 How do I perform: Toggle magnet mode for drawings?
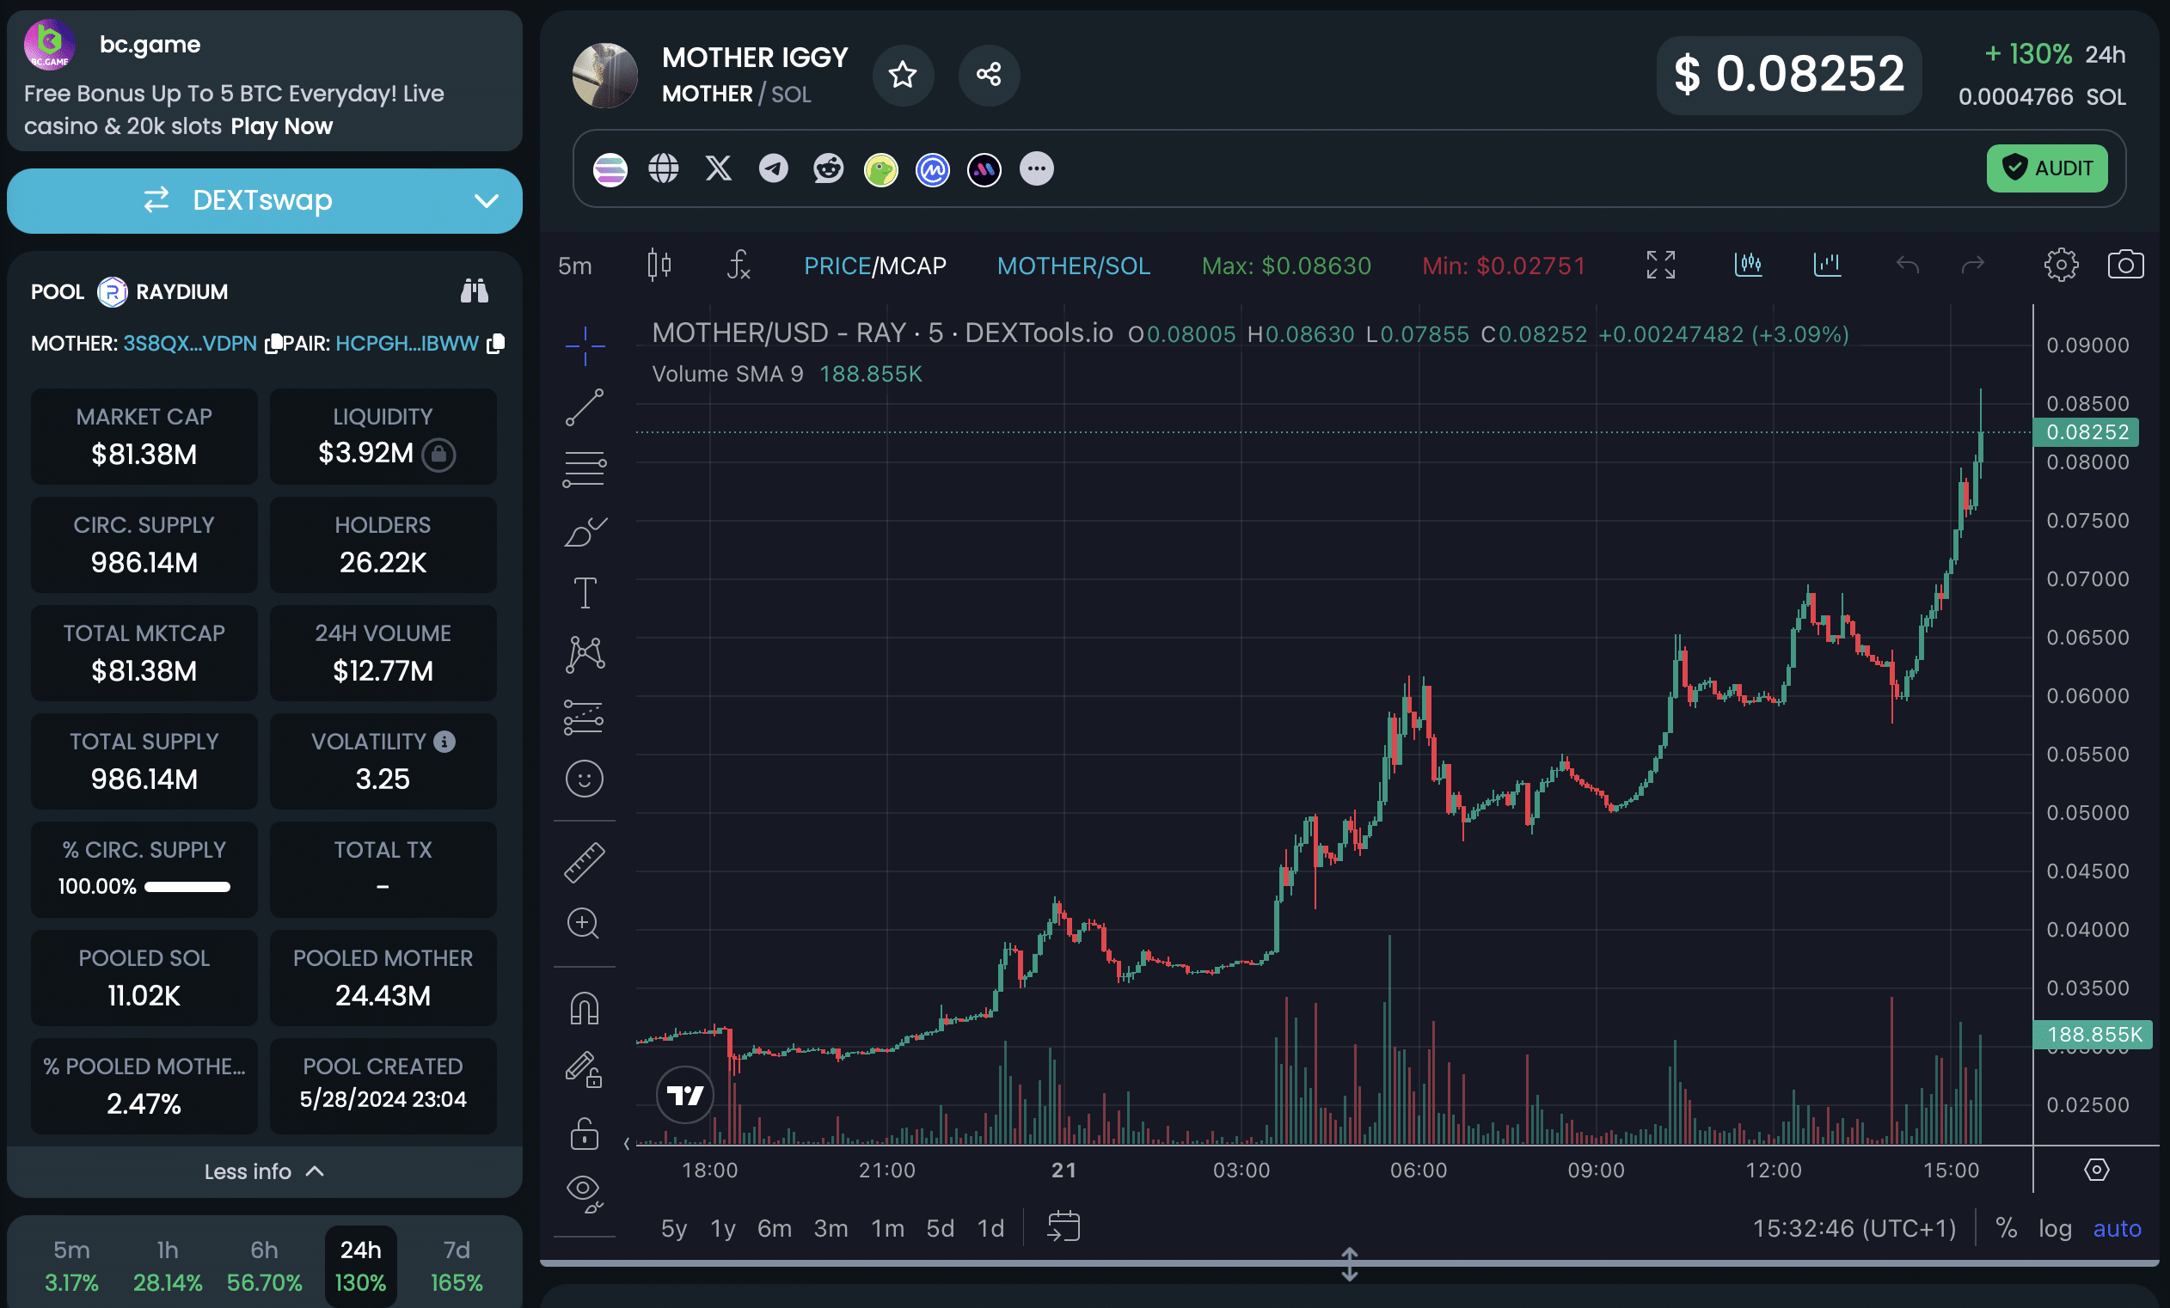tap(585, 1009)
